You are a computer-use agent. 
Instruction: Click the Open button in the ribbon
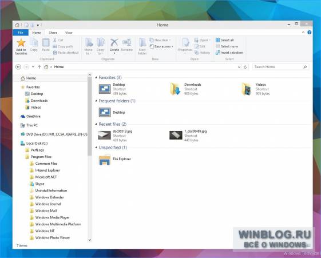(202, 40)
